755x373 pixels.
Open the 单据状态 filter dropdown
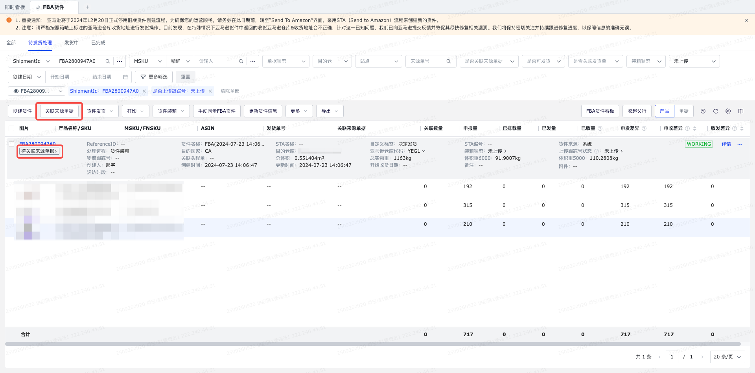(285, 61)
